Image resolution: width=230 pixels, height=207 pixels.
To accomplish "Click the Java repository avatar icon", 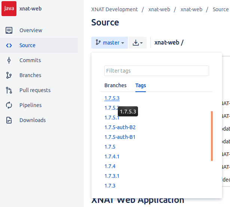I will tap(9, 9).
